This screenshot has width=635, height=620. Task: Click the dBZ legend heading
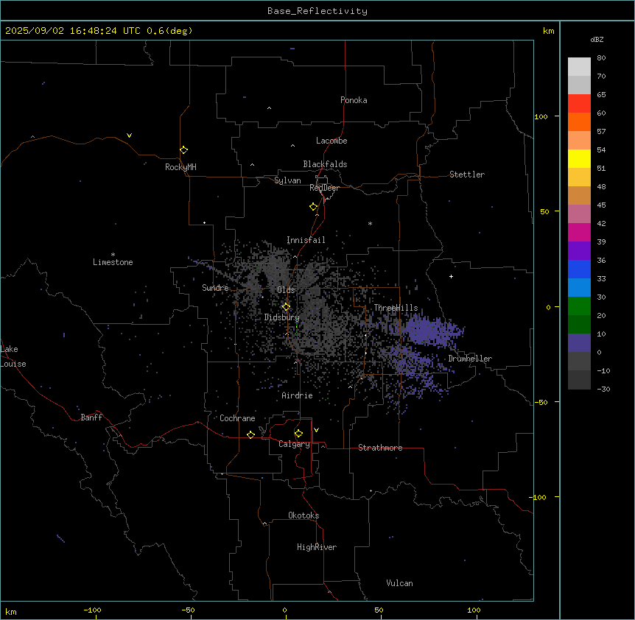(x=597, y=40)
